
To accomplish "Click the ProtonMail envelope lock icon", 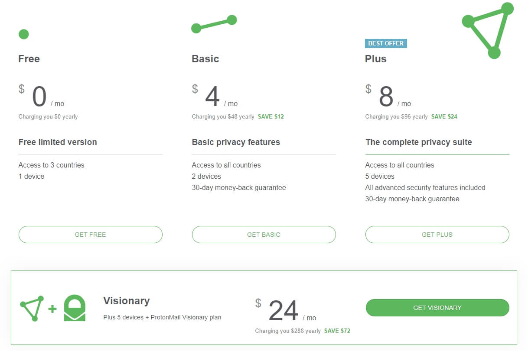I will click(x=75, y=308).
